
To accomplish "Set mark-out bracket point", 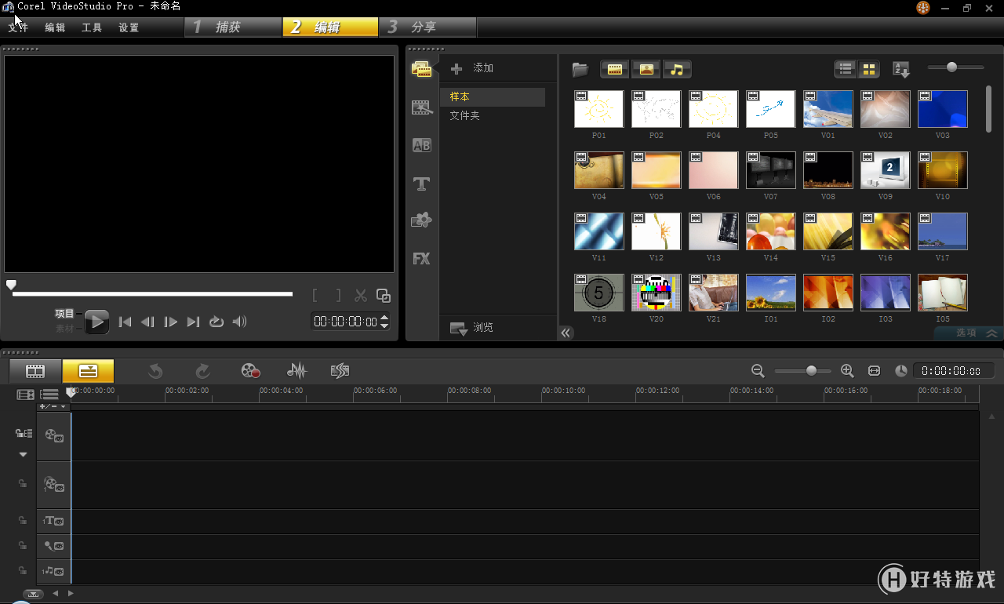I will (x=338, y=296).
